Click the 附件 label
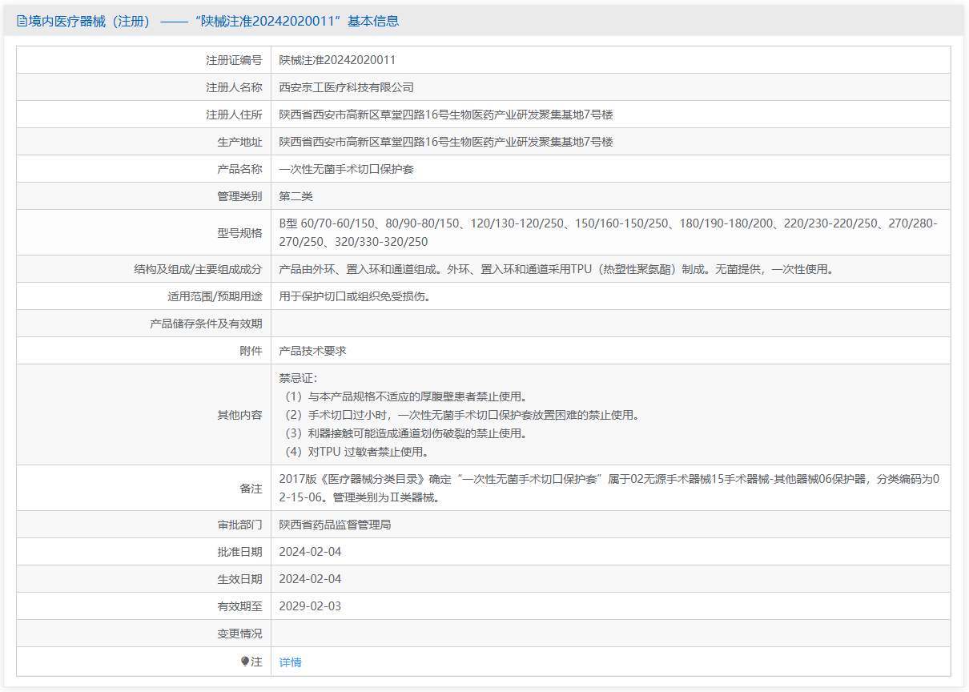This screenshot has height=692, width=969. point(251,351)
